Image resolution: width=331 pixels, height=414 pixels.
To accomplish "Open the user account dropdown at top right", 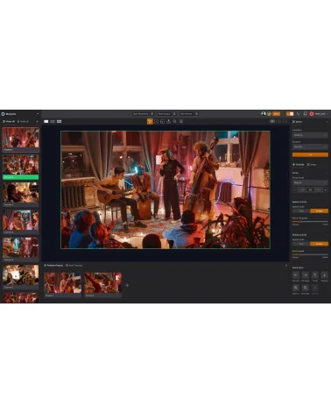I will click(320, 114).
